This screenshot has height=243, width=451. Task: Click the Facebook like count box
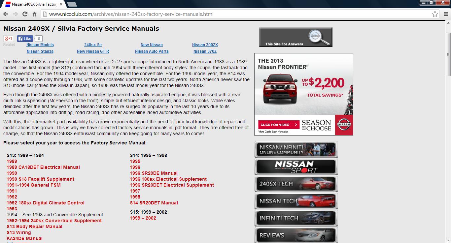39,39
